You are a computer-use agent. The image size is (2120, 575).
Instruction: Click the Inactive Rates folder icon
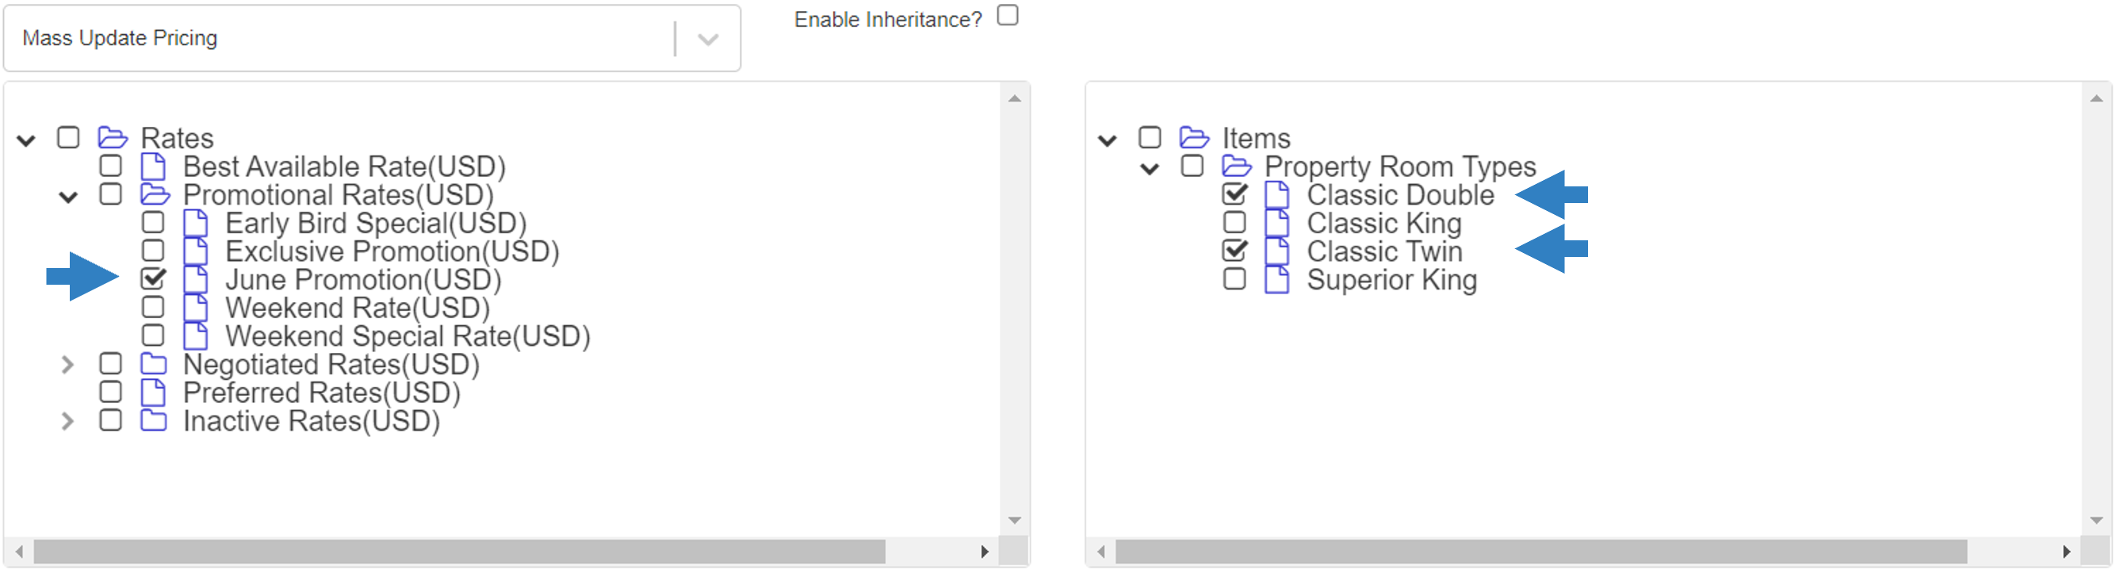click(154, 421)
